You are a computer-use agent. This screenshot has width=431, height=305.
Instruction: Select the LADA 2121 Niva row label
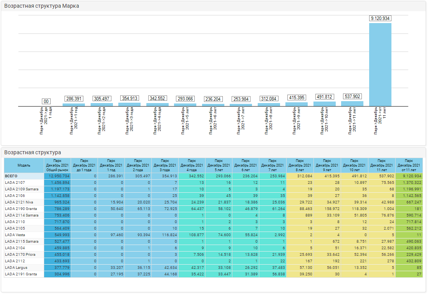tap(18, 202)
